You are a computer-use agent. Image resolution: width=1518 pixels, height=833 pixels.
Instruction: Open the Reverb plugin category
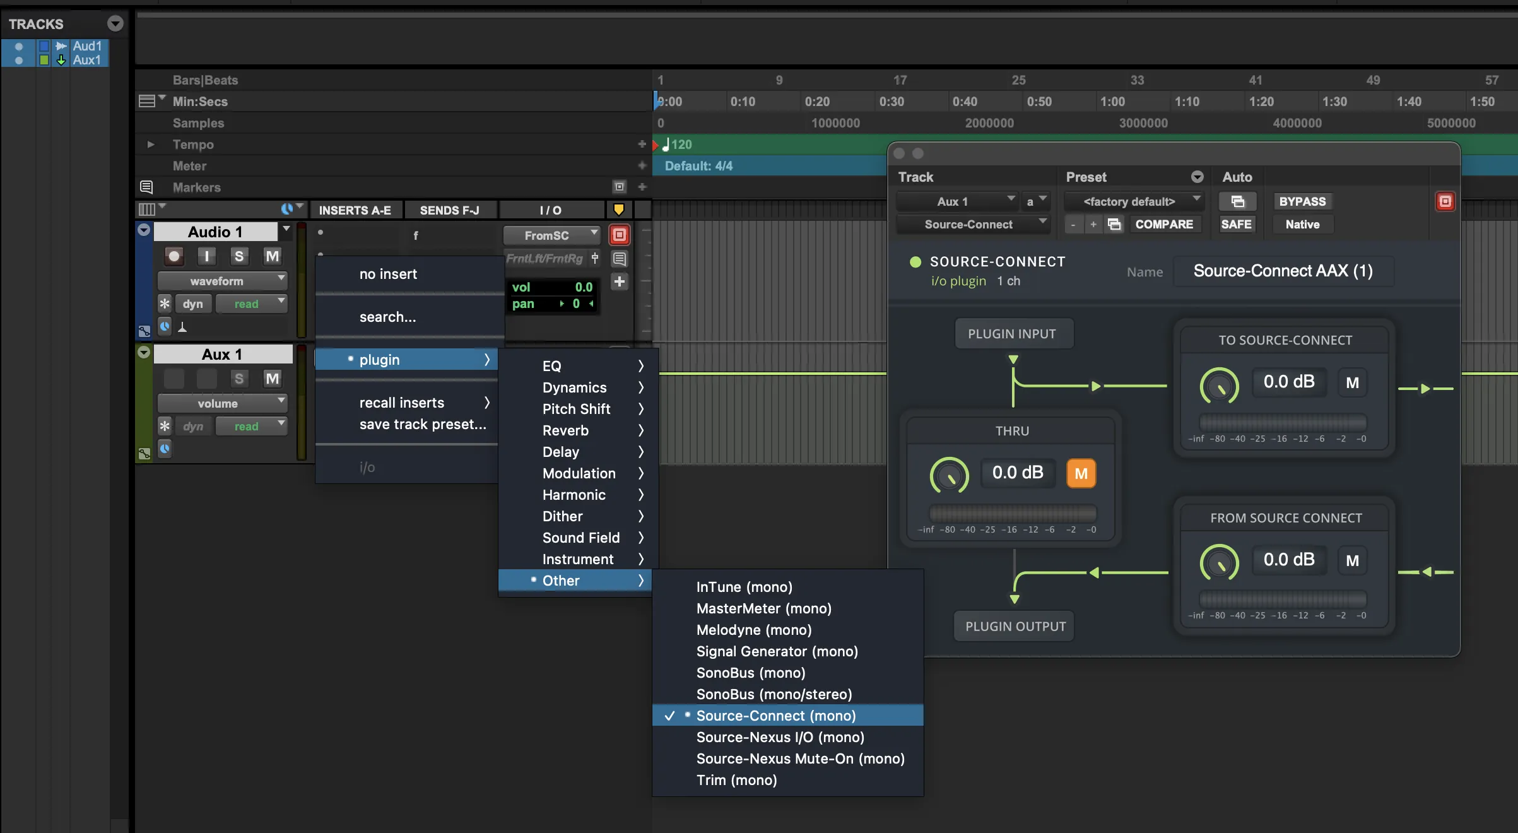579,430
